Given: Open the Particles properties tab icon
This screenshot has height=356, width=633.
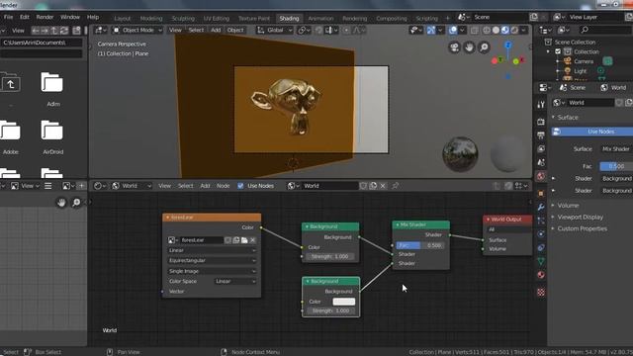Looking at the screenshot, I should 541,221.
